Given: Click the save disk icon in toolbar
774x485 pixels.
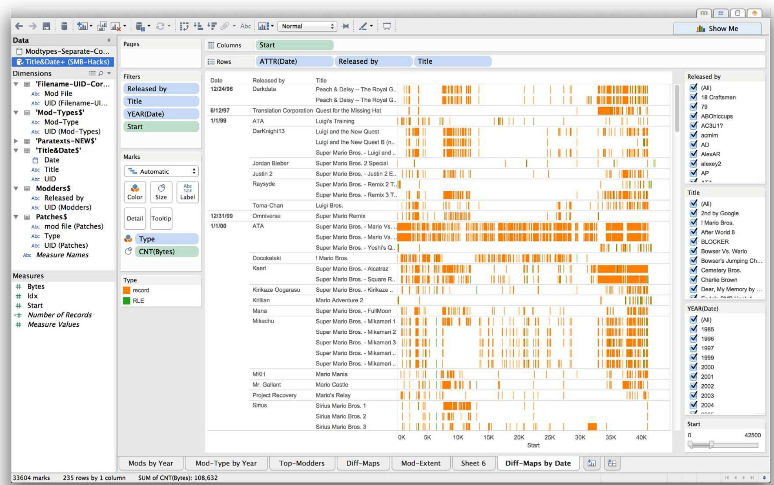Looking at the screenshot, I should click(46, 26).
